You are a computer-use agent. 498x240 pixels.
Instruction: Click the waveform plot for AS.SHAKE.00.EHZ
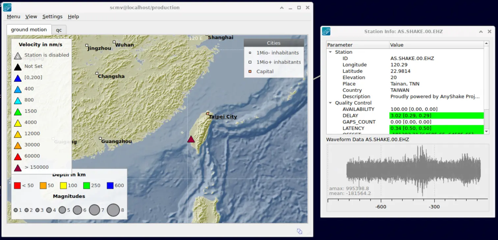(x=408, y=178)
